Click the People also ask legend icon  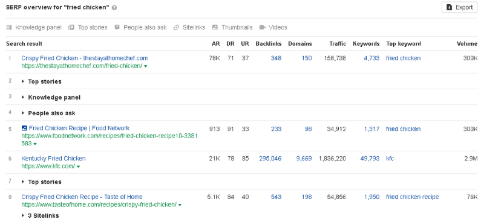tap(117, 27)
